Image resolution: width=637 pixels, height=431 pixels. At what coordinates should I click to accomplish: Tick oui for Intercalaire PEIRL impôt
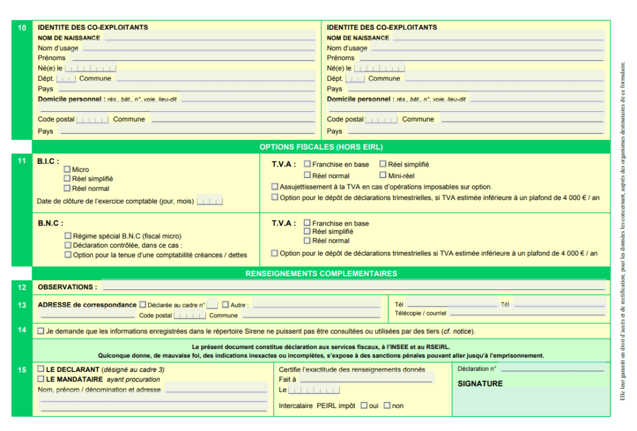click(365, 406)
